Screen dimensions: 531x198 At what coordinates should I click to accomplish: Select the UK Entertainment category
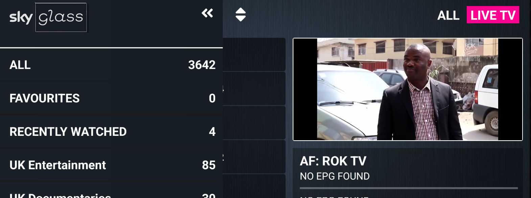(111, 165)
